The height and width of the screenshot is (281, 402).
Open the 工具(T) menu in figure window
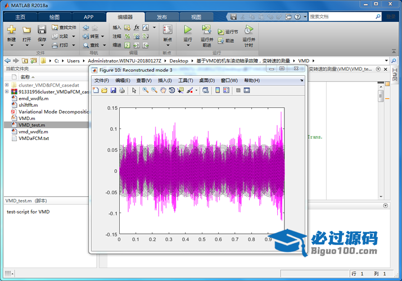[x=186, y=80]
